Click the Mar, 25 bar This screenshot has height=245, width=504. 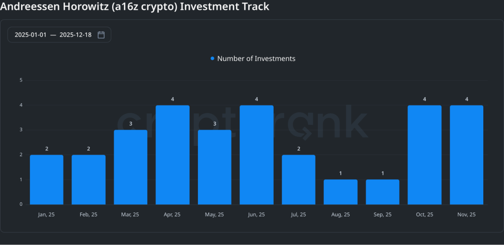(x=130, y=167)
